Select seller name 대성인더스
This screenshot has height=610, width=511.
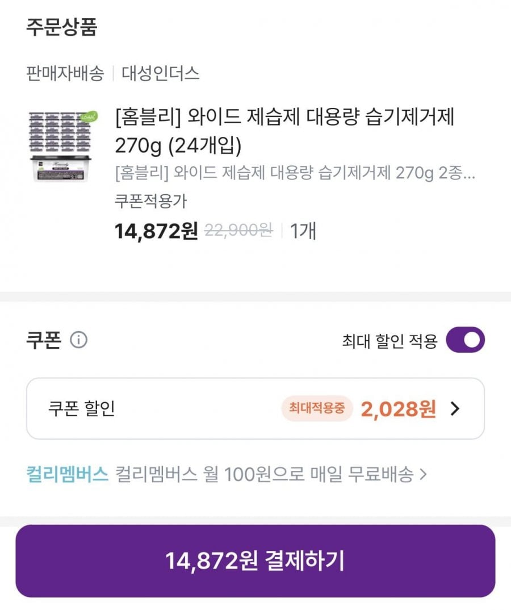pos(160,73)
